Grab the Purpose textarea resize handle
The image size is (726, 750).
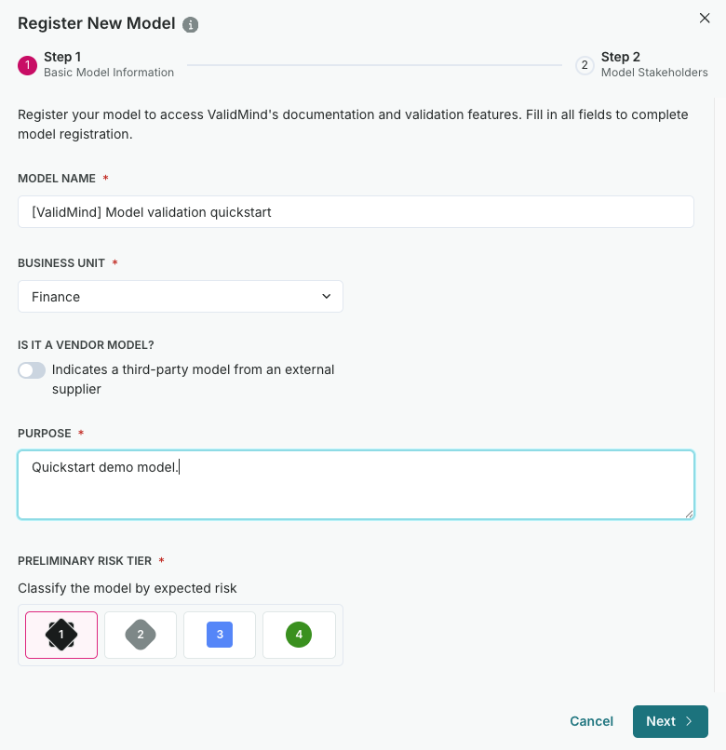(689, 514)
